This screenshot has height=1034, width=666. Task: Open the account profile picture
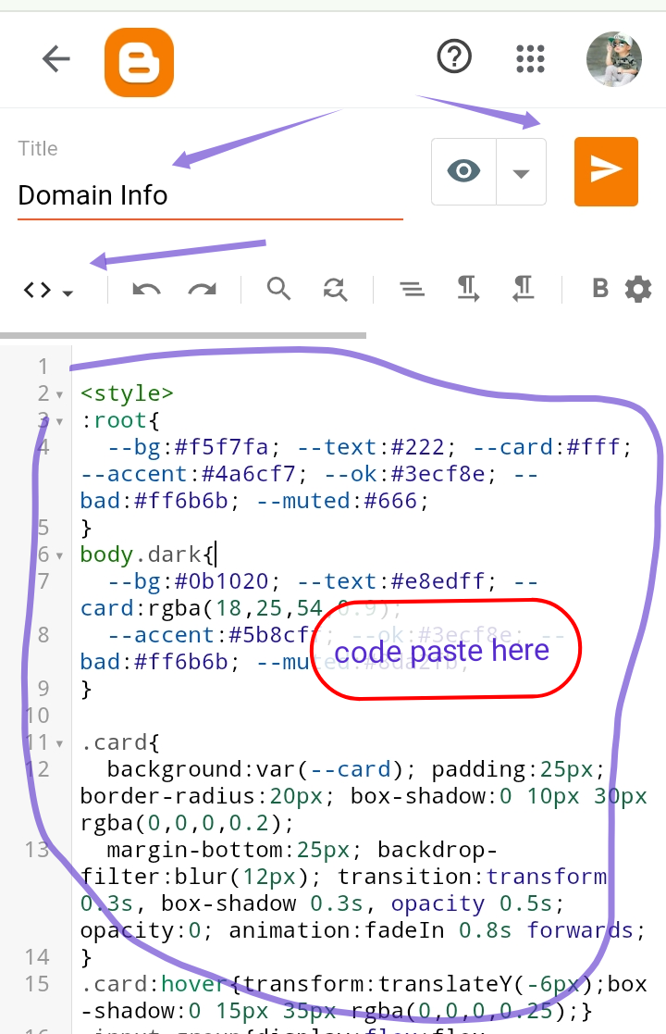coord(614,59)
